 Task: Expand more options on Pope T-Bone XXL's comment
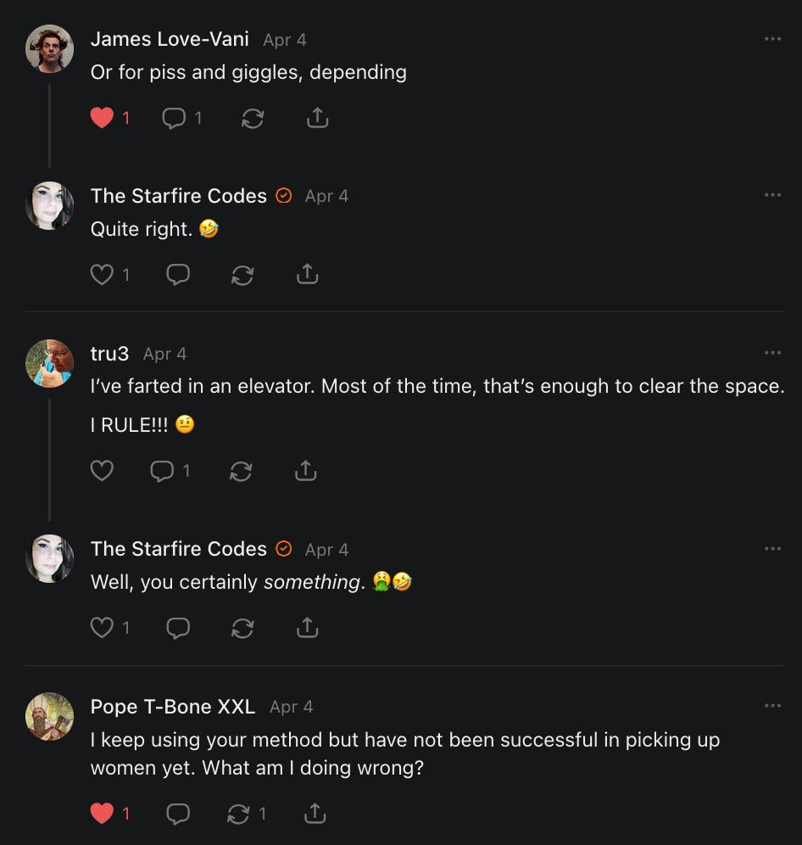tap(771, 706)
